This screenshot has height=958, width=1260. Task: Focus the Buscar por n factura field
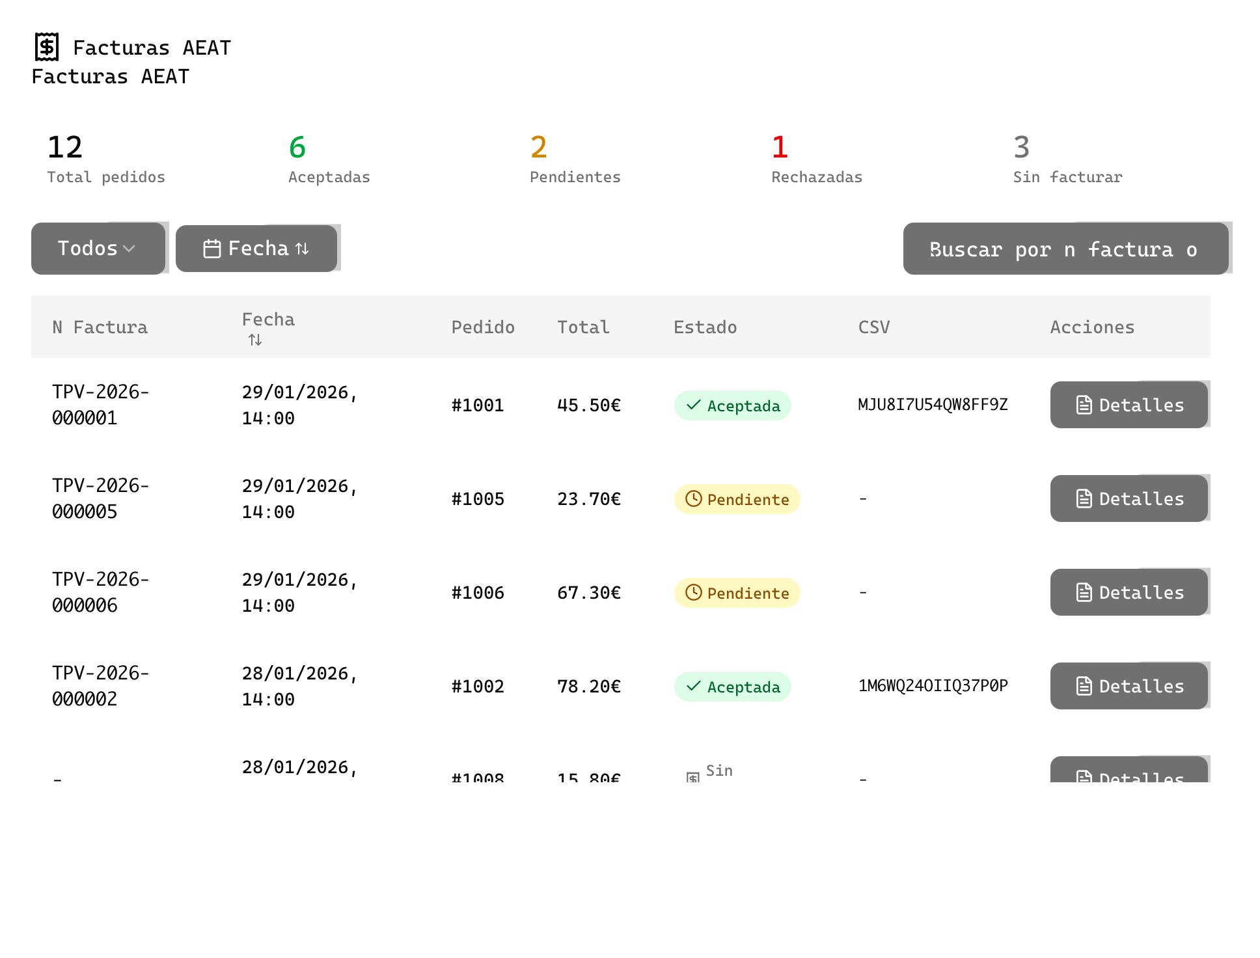click(1065, 249)
